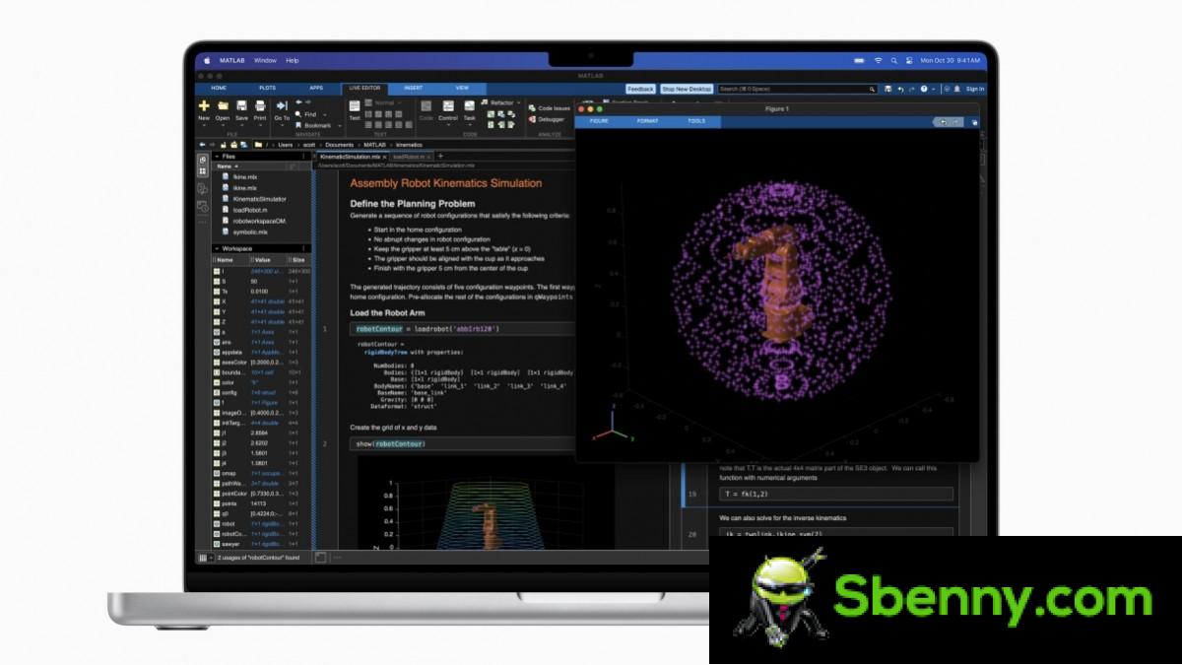Click the Search documentation field

click(797, 89)
